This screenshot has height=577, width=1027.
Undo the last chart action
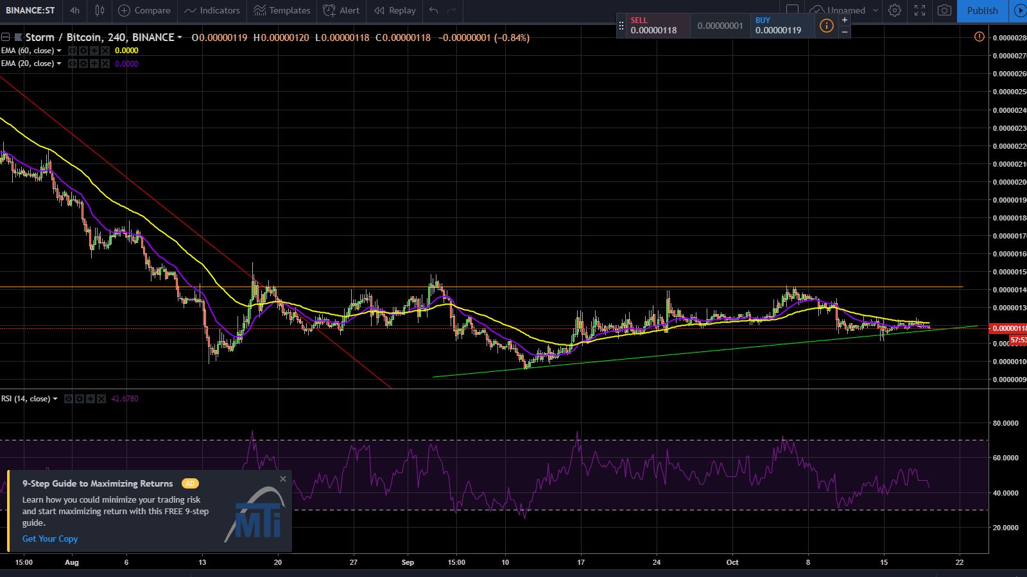[434, 10]
